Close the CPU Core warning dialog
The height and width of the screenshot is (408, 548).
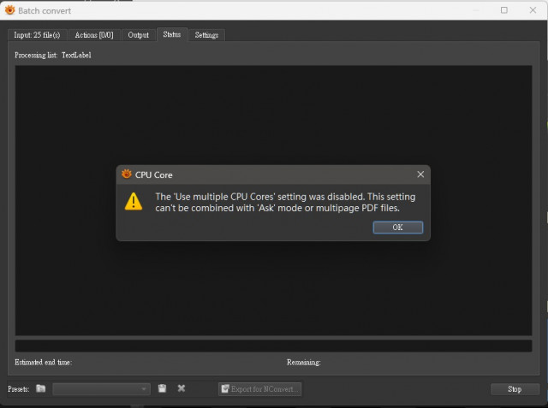point(420,174)
